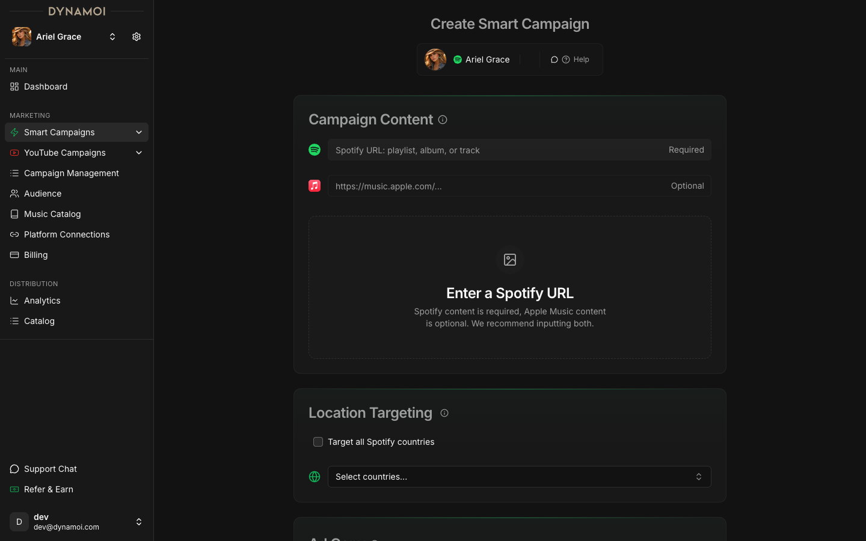Open settings gear next to Ariel Grace
The image size is (866, 541).
coord(137,37)
